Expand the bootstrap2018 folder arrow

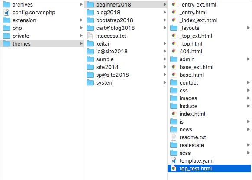[165, 20]
